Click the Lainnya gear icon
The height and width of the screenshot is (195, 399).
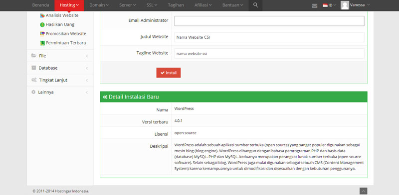(33, 92)
